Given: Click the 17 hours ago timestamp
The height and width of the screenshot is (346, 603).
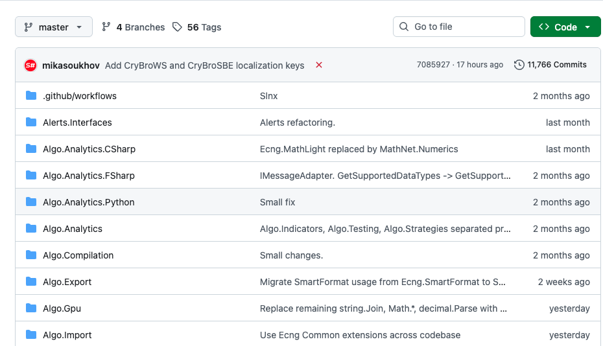Looking at the screenshot, I should [x=480, y=65].
